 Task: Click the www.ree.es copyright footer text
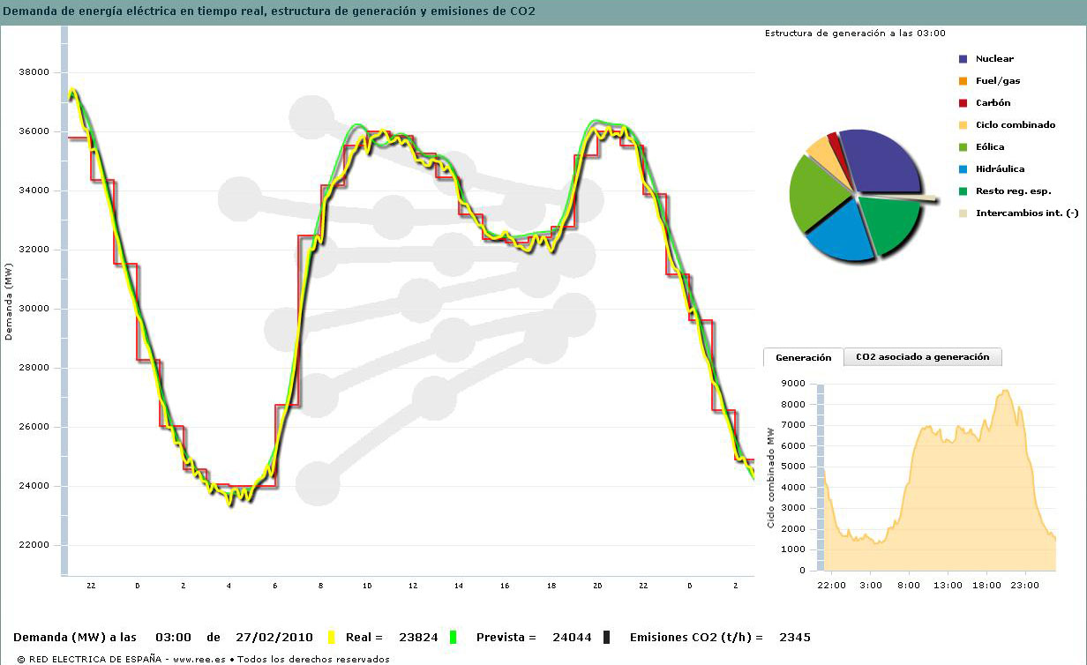click(203, 659)
